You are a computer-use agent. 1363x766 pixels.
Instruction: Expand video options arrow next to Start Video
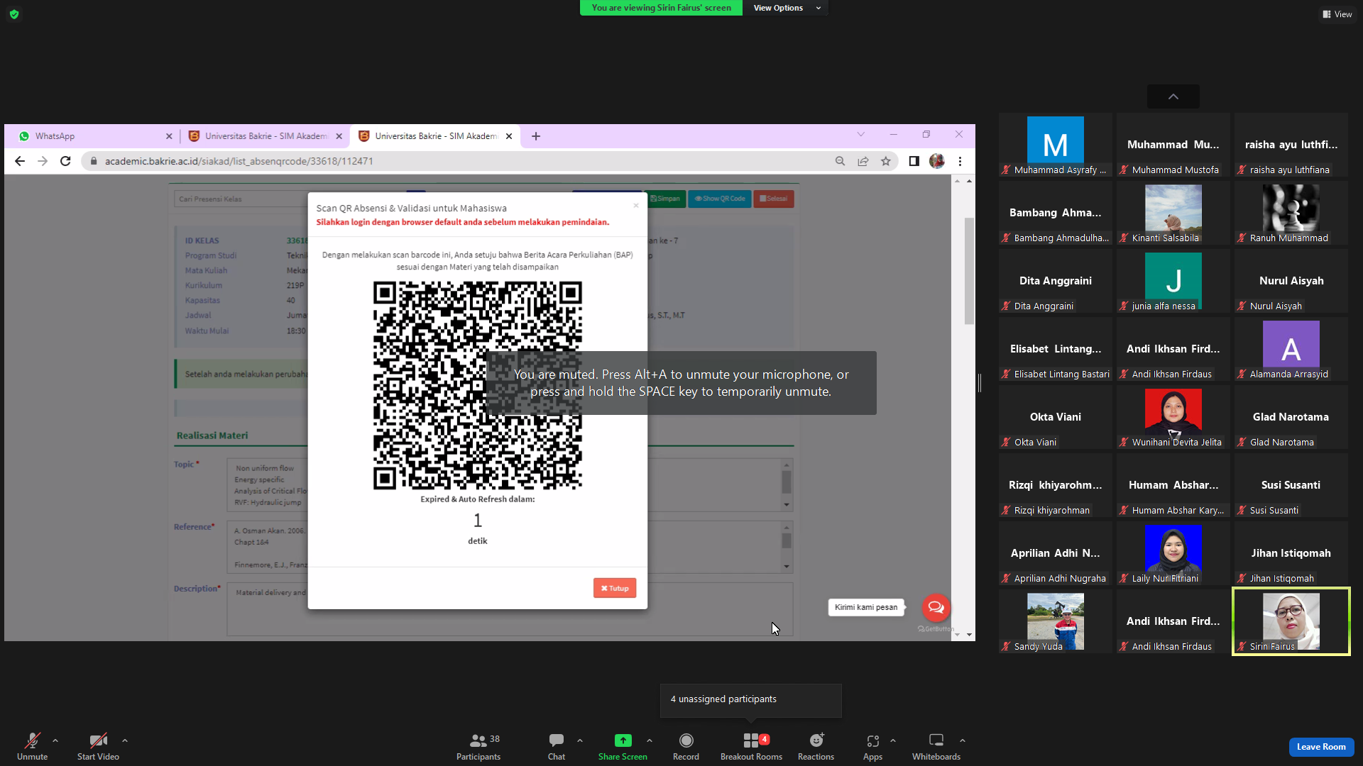point(125,740)
